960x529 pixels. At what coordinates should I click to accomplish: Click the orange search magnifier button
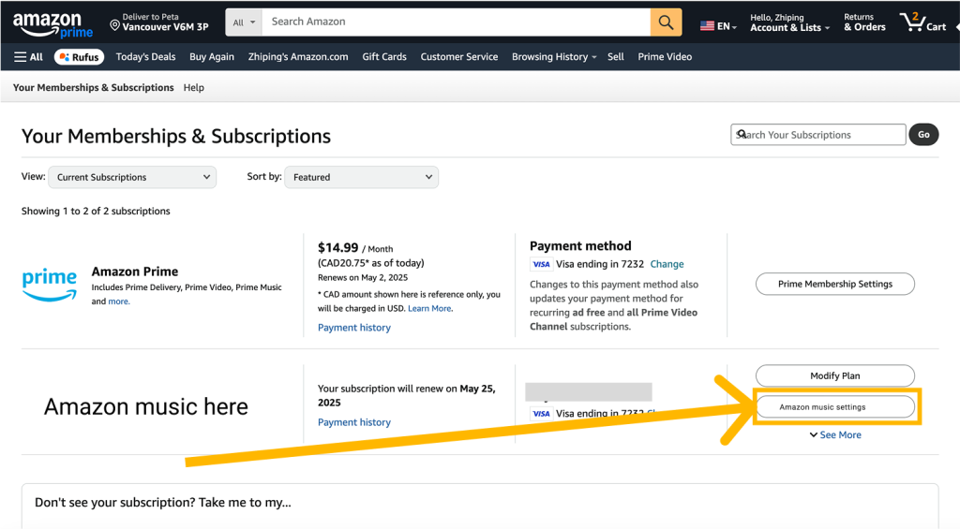667,22
